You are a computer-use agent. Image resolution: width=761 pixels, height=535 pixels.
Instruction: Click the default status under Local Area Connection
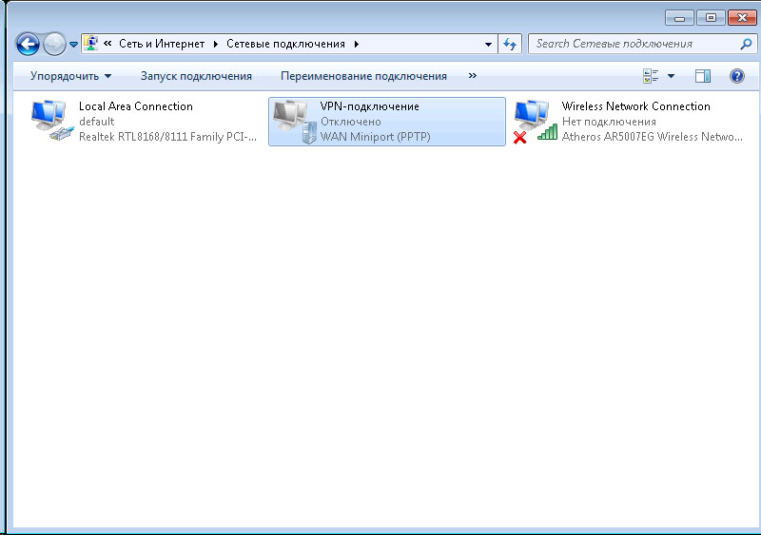(x=97, y=122)
